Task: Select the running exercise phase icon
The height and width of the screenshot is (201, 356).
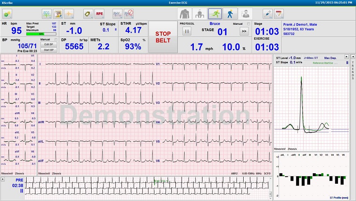Action: coord(214,13)
